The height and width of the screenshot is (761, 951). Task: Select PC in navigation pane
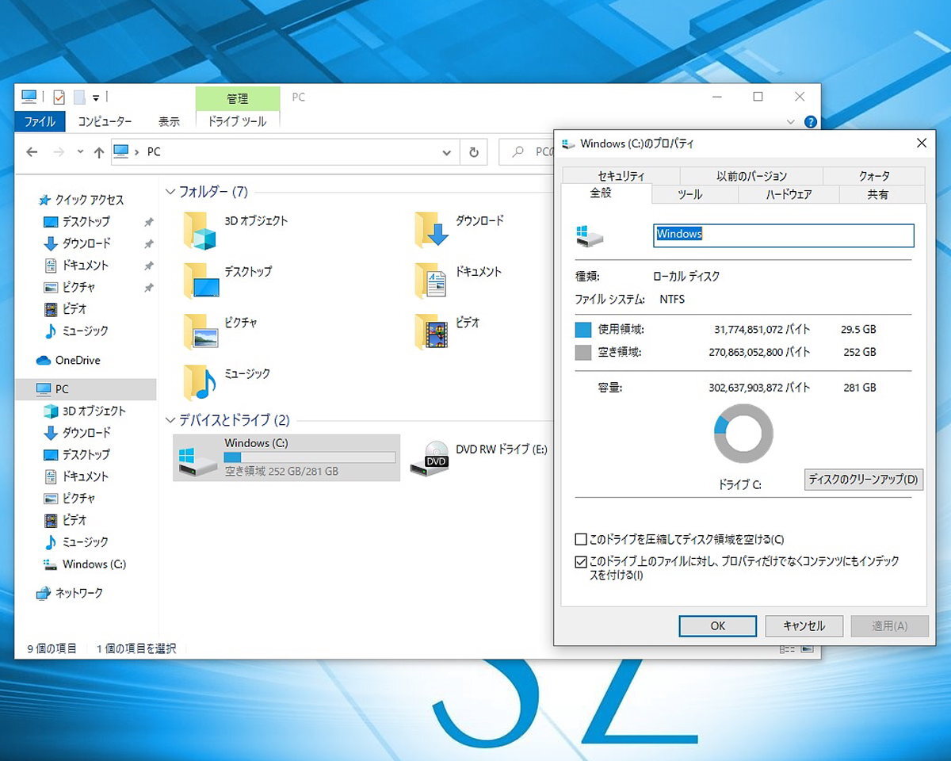(x=62, y=389)
